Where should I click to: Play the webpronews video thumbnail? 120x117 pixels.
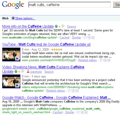tap(11, 81)
